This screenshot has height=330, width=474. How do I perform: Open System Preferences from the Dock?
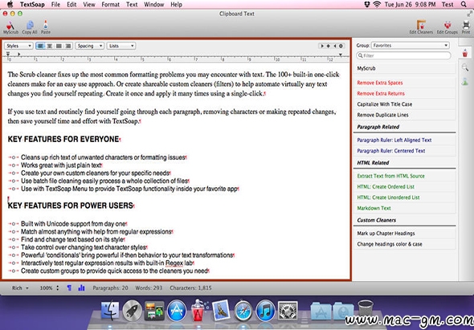tap(288, 311)
